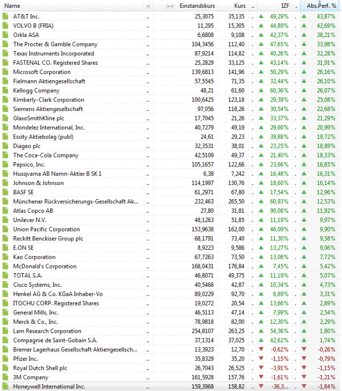Select the Cisco Systems, Inc. row

pos(171,285)
